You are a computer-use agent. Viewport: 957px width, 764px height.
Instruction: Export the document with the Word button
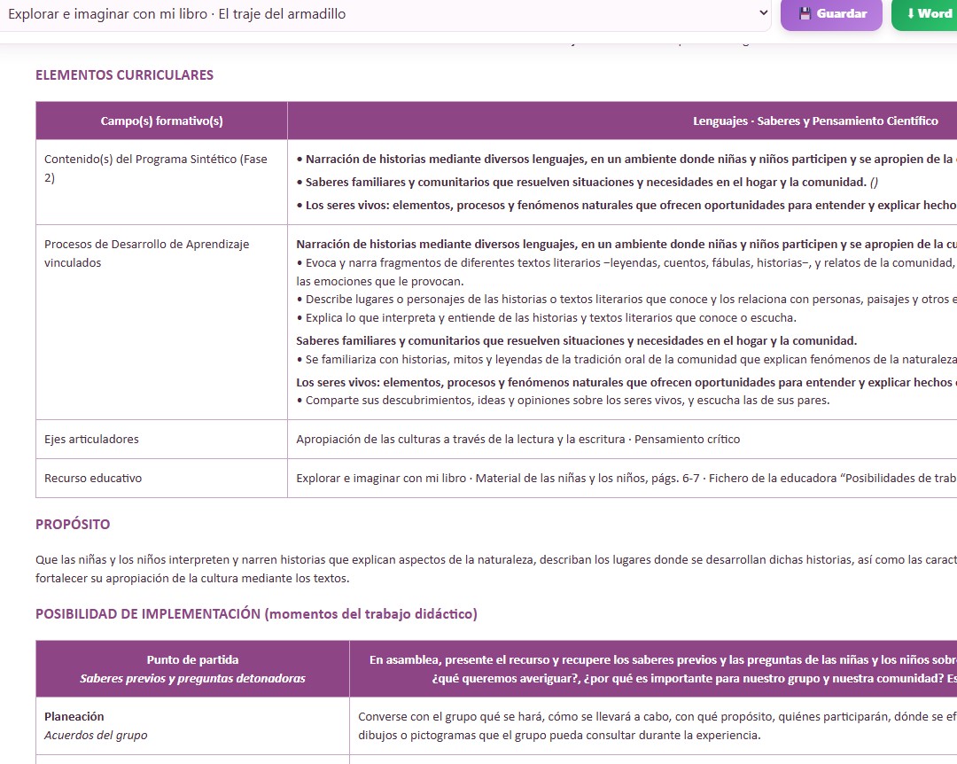(x=924, y=14)
